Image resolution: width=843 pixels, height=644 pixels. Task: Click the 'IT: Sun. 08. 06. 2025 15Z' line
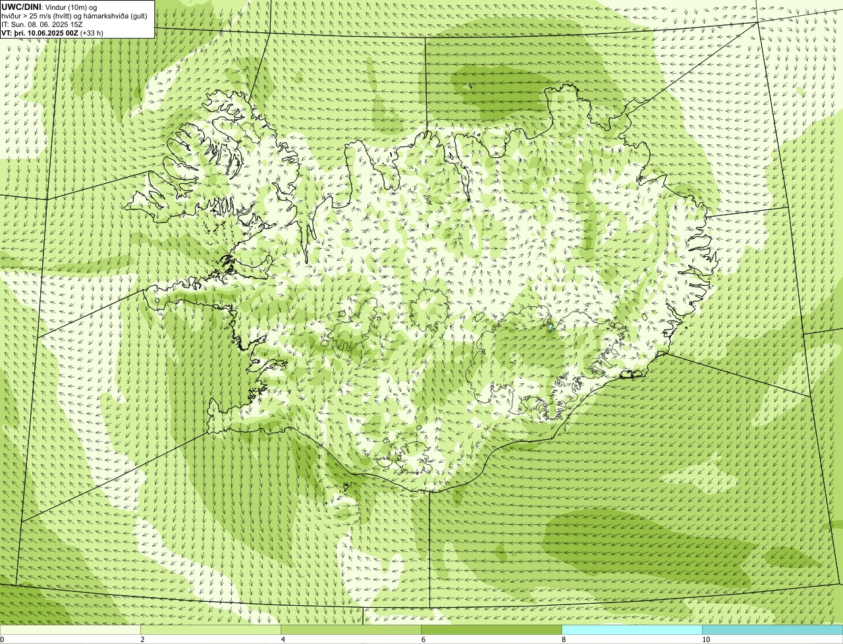(x=42, y=24)
